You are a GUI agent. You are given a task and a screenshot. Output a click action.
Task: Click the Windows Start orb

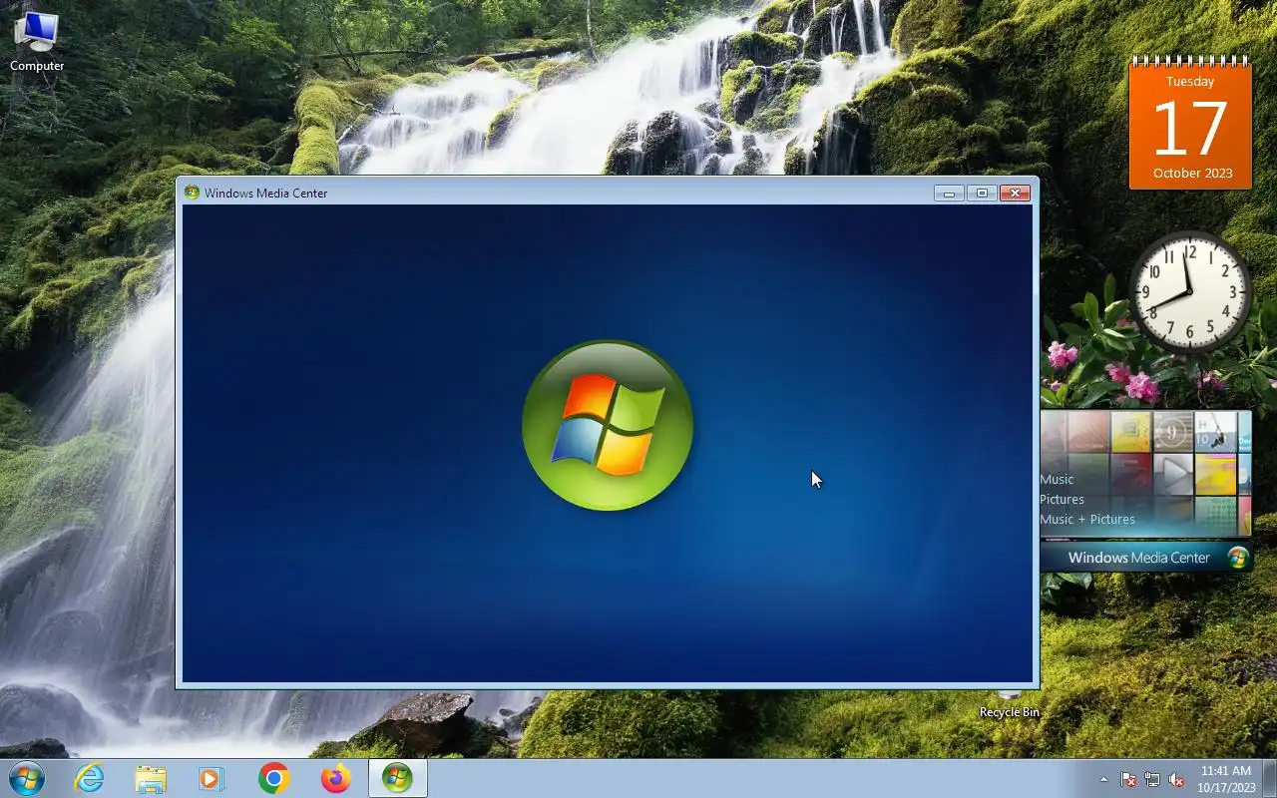[26, 778]
